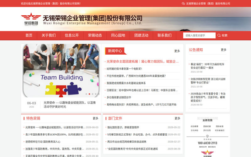
Task: Open news 多位俄政要谈随团访华
Action: (x=119, y=97)
